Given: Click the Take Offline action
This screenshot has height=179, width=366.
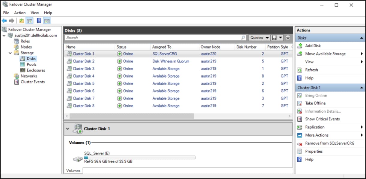Looking at the screenshot, I should coord(315,103).
